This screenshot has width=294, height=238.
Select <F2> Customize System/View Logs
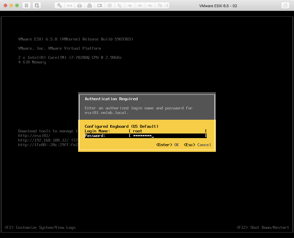40,227
